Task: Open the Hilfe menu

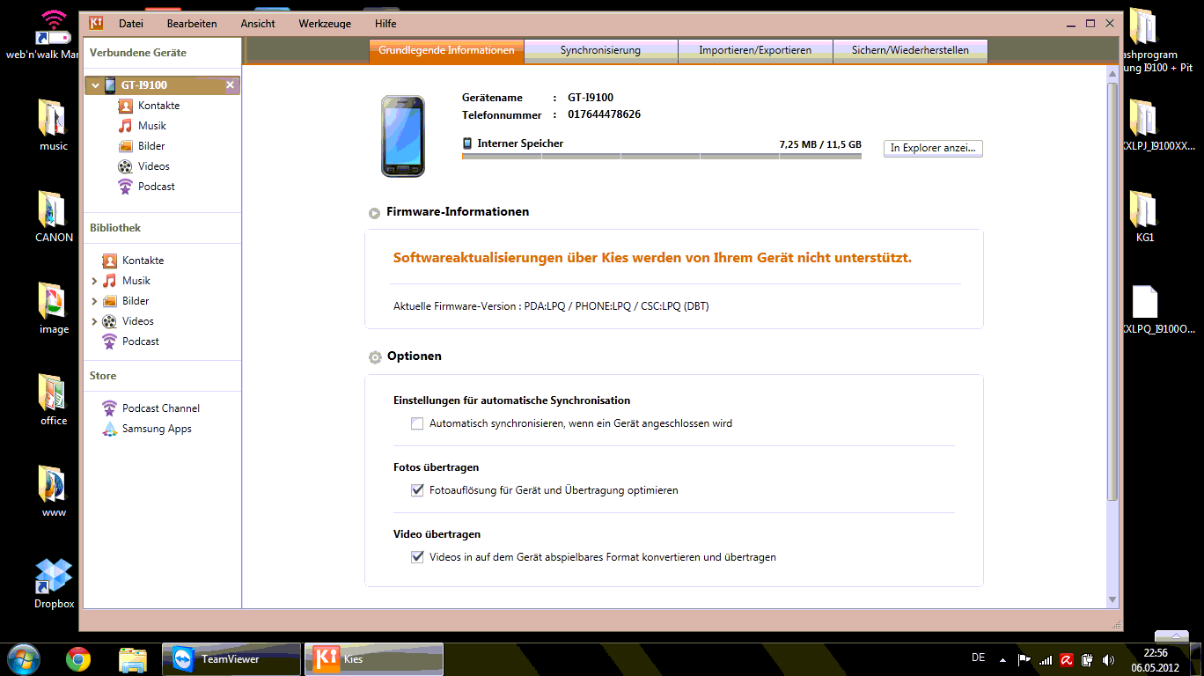Action: (385, 24)
